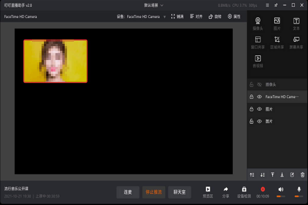
Task: Click the course title 流行音乐公开课
Action: pos(16,189)
